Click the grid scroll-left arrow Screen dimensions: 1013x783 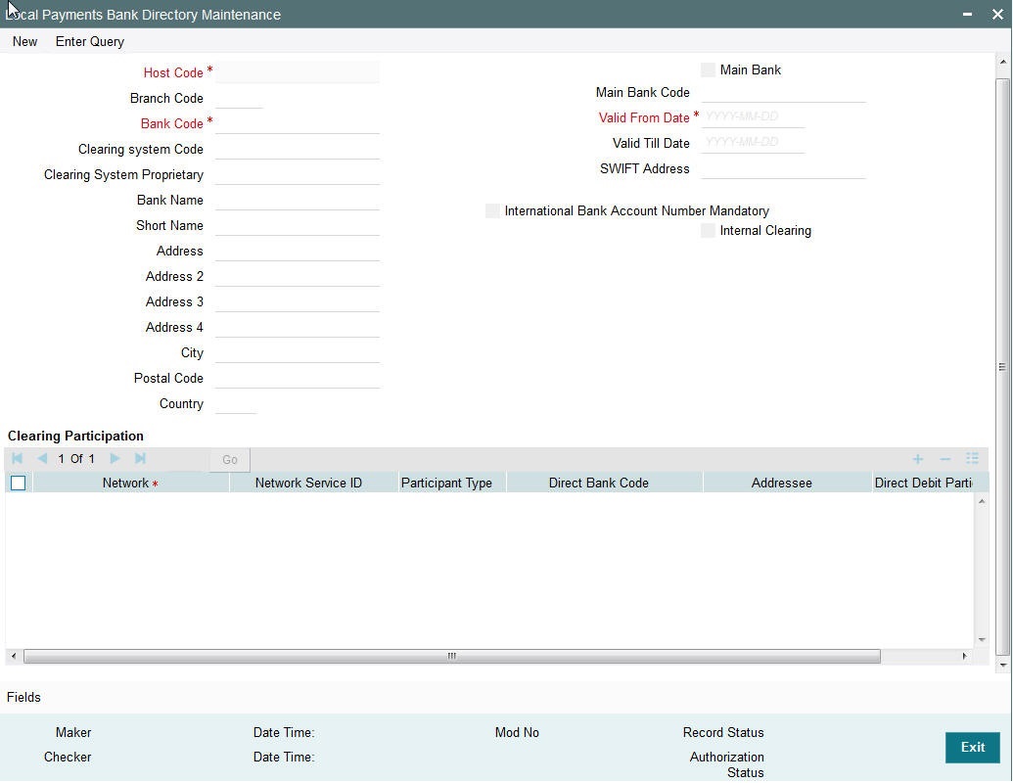pos(14,657)
